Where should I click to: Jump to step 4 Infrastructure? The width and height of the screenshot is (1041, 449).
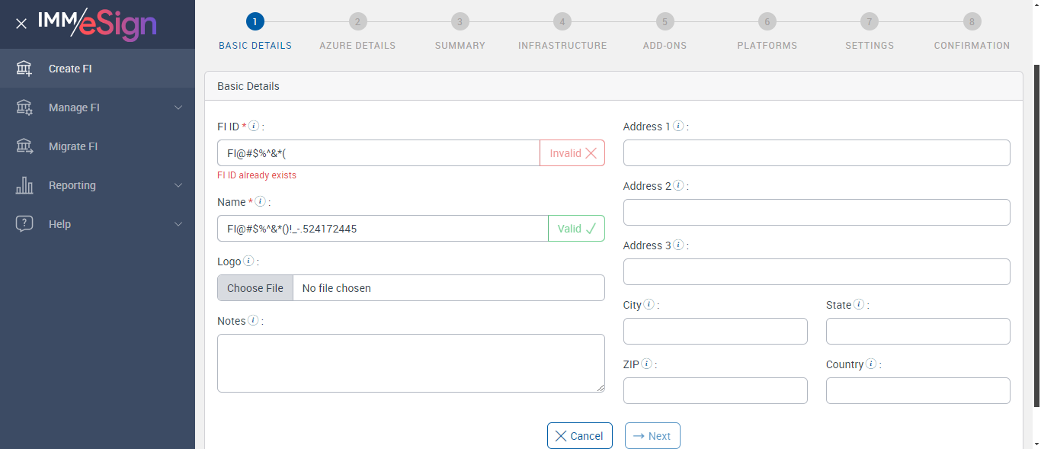[562, 21]
